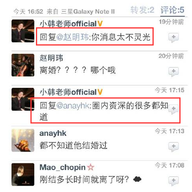Open the @anayhk mention link

tap(73, 106)
